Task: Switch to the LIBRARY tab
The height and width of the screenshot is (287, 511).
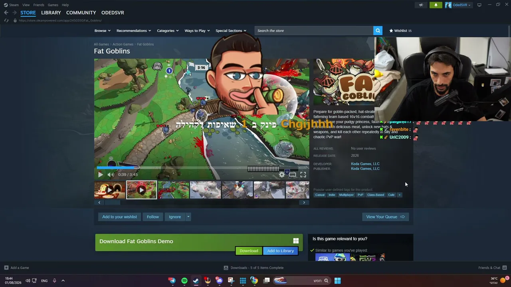Action: [x=51, y=13]
